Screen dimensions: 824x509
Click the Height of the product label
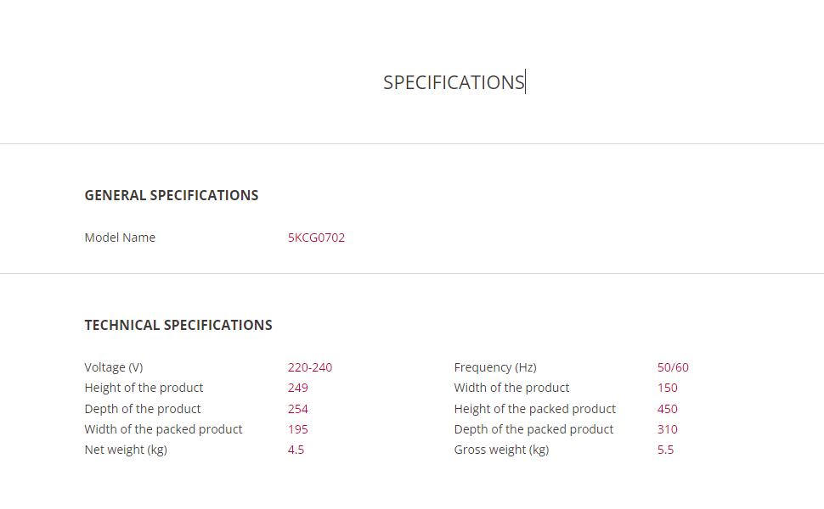tap(144, 388)
